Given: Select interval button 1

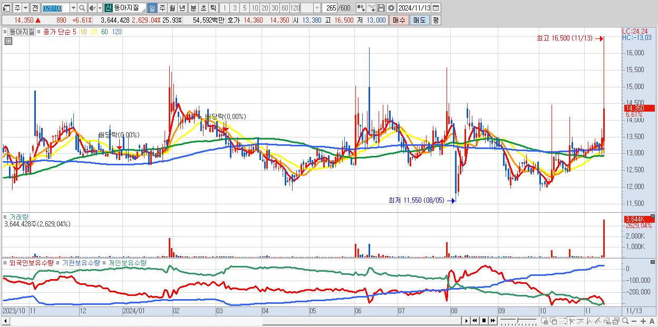Looking at the screenshot, I should (x=224, y=8).
